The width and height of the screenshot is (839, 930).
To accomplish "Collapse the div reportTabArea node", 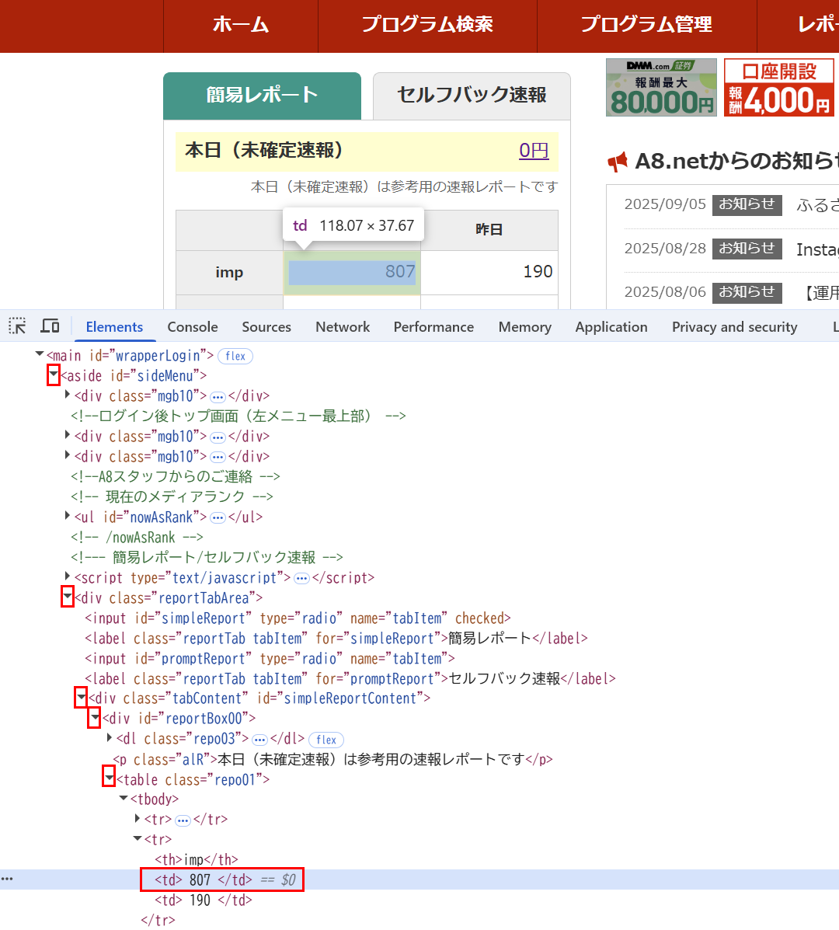I will coord(68,597).
